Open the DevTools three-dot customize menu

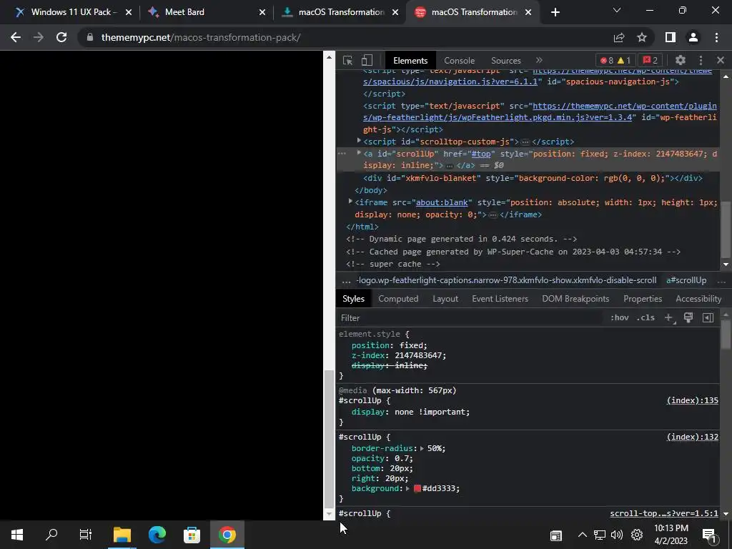coord(701,60)
